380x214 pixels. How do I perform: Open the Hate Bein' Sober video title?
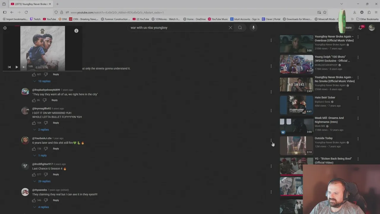pyautogui.click(x=325, y=97)
